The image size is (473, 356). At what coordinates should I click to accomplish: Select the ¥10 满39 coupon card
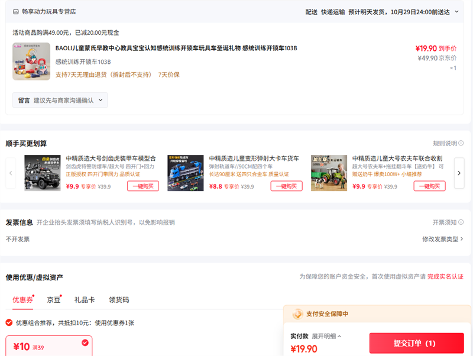(x=48, y=347)
